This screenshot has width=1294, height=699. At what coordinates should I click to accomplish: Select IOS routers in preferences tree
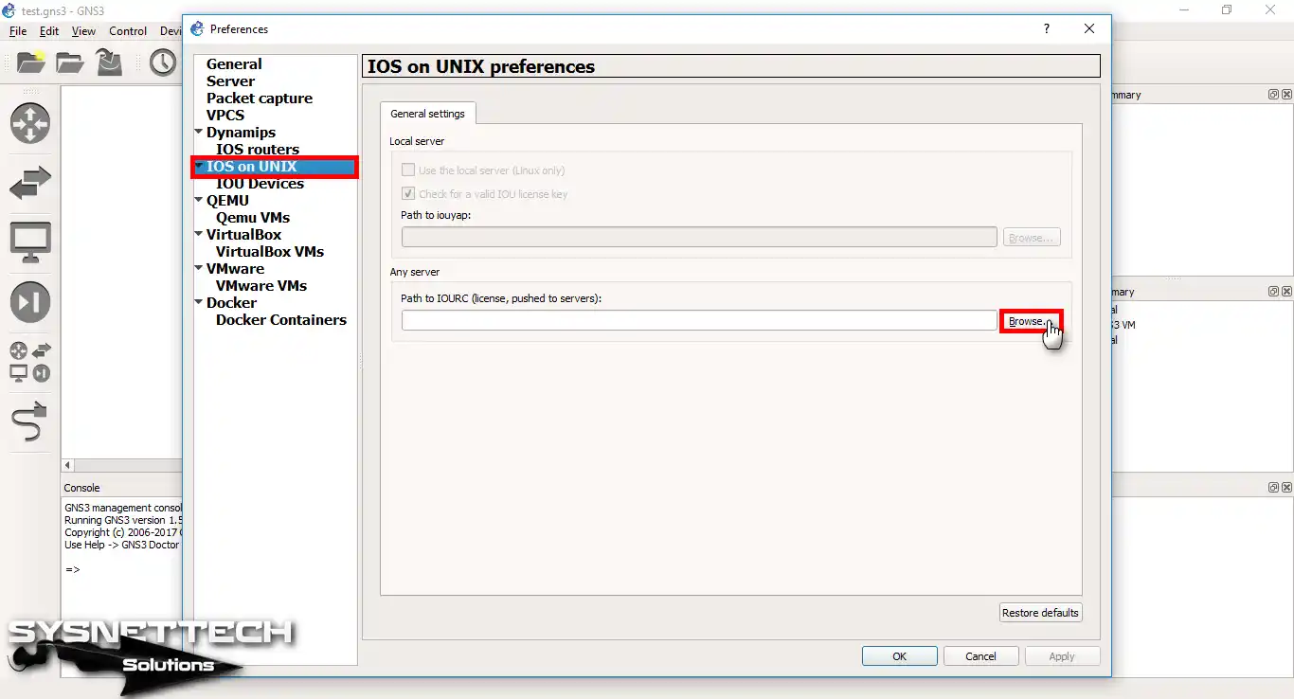coord(258,150)
